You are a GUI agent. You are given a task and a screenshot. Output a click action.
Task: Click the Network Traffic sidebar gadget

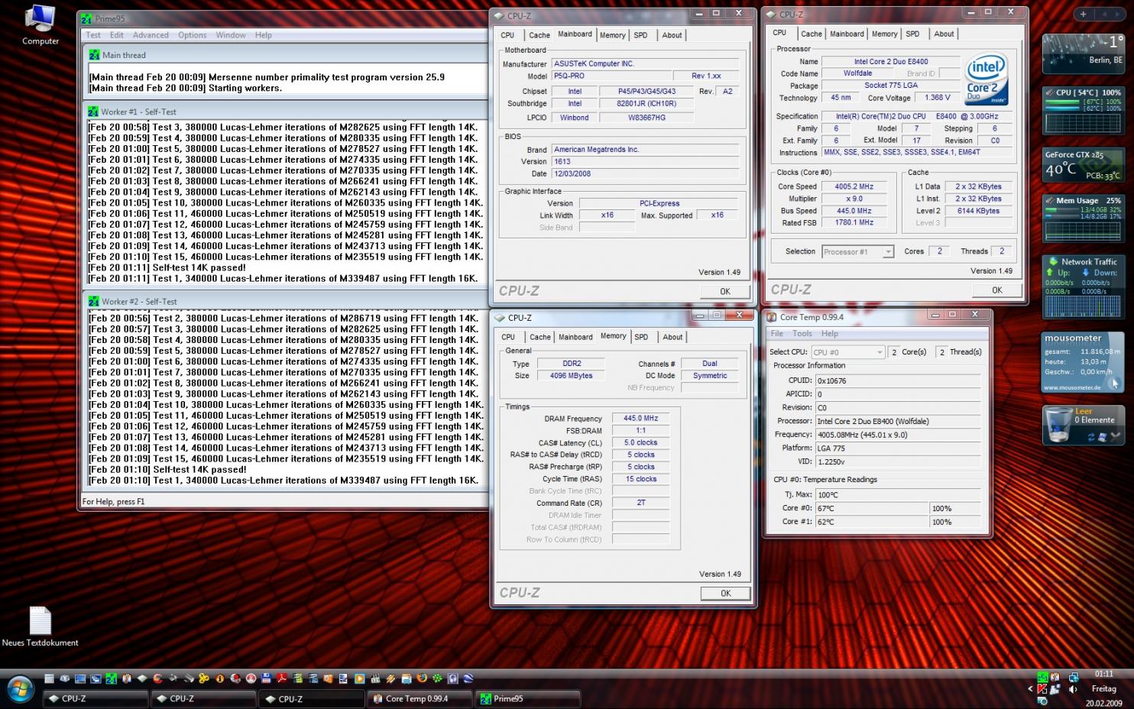[1083, 287]
